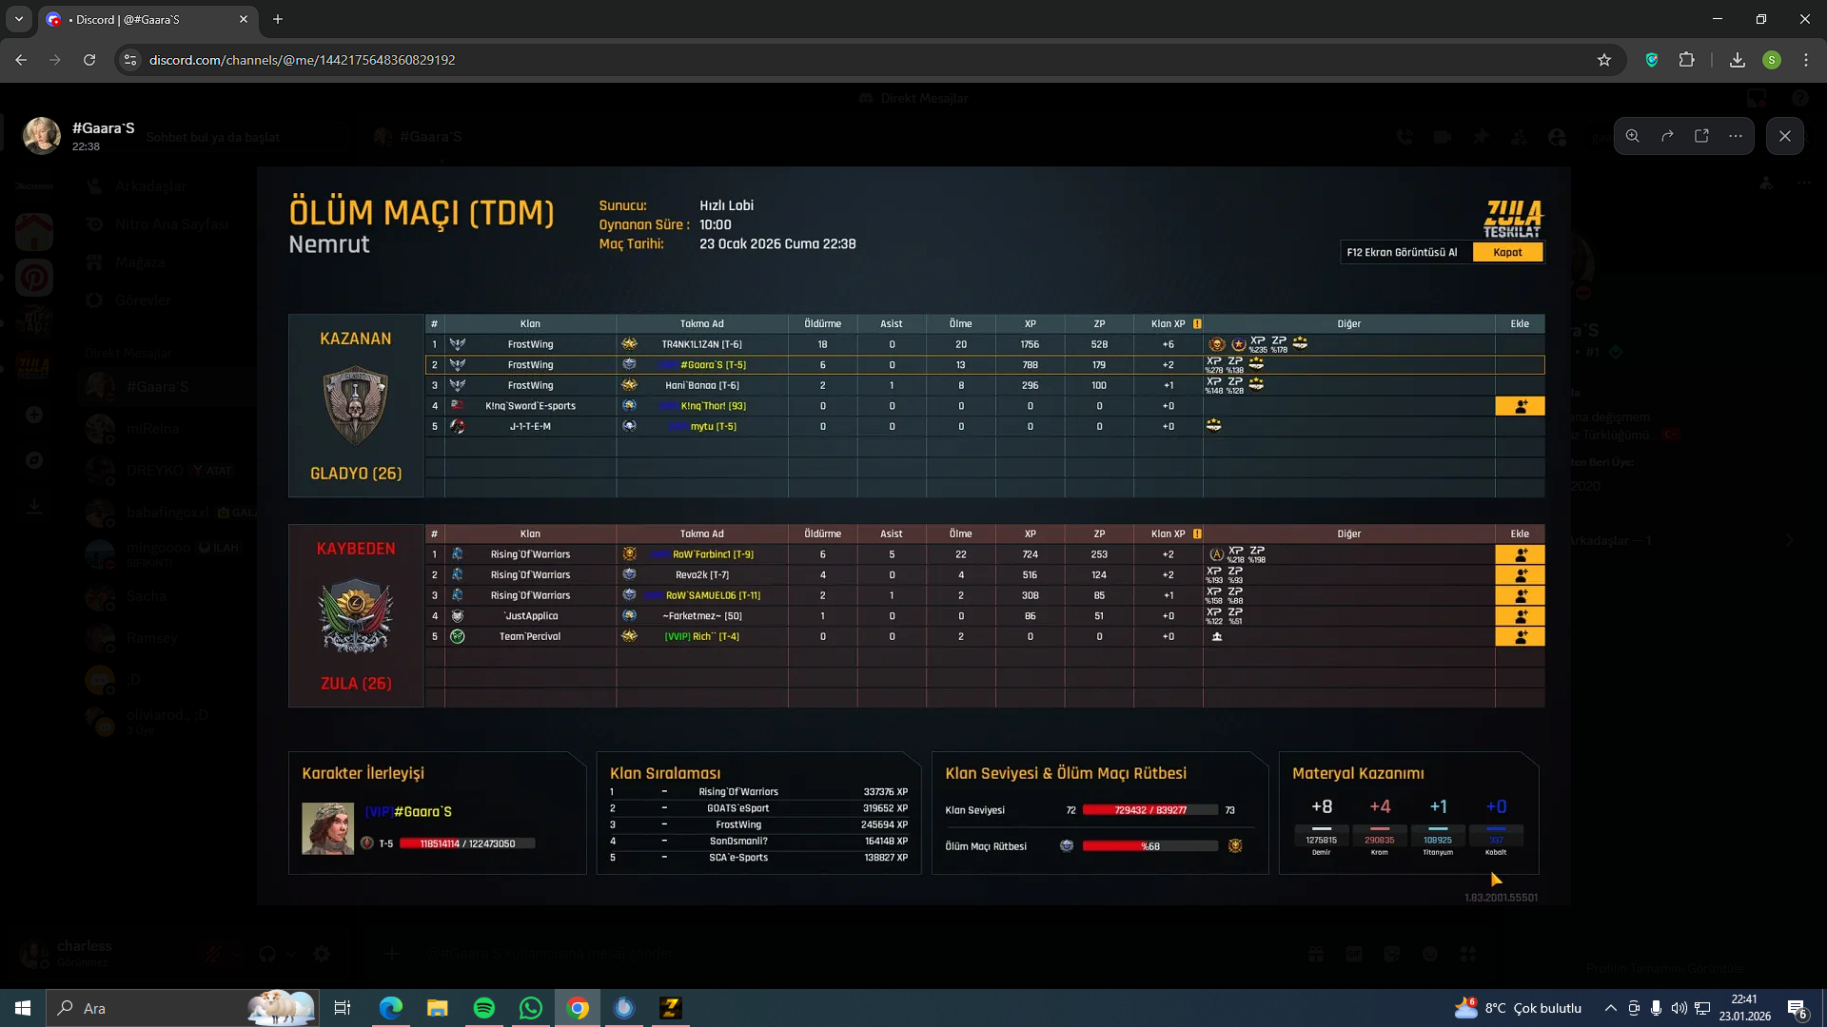Open WhatsApp from taskbar
The width and height of the screenshot is (1827, 1027).
pos(531,1008)
